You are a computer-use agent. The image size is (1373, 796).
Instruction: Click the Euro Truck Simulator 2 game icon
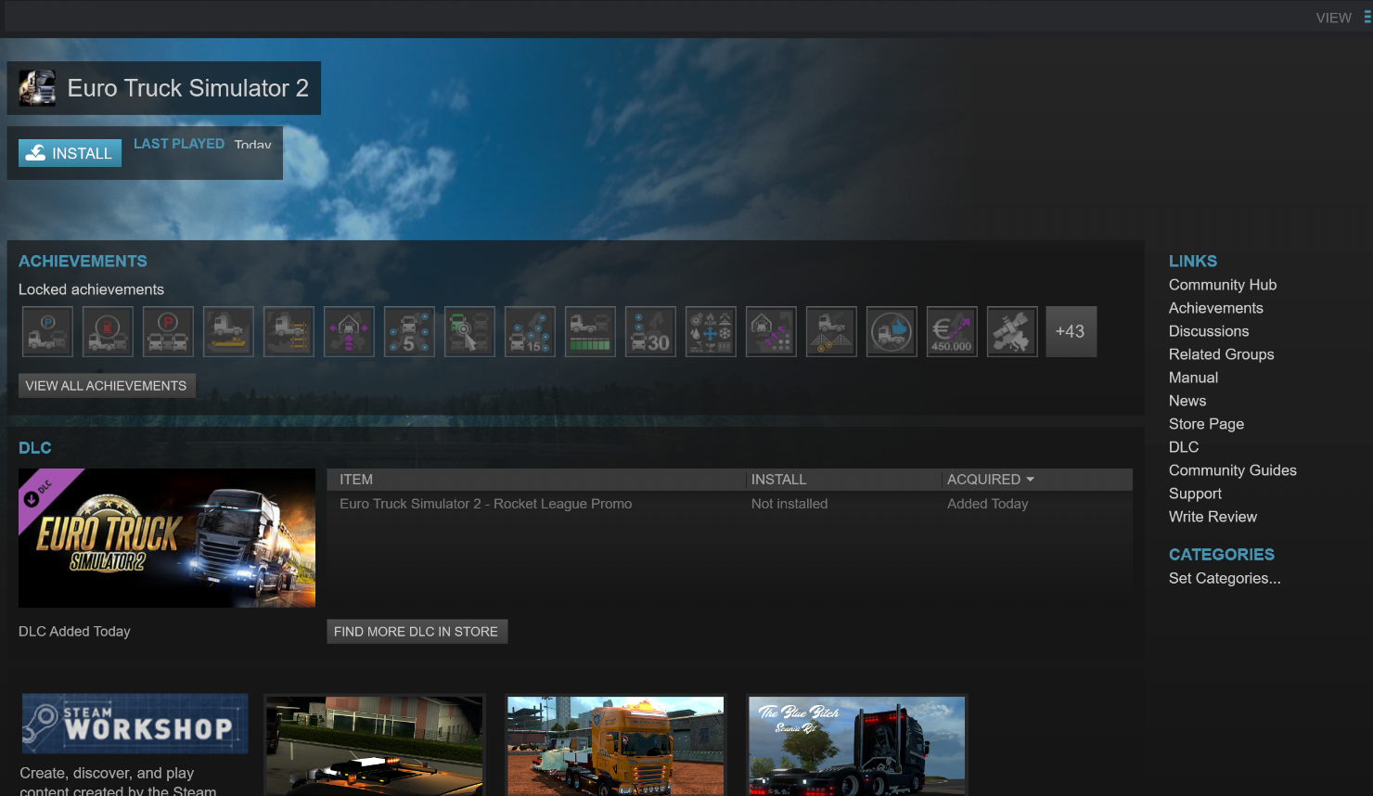tap(37, 88)
